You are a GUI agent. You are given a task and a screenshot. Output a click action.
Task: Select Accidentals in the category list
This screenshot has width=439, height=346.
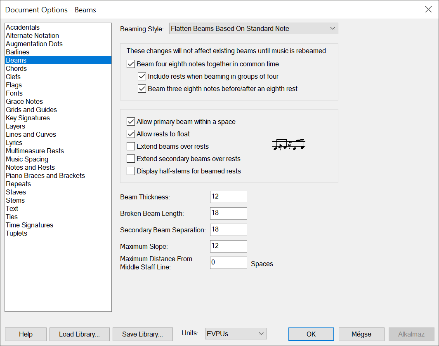pyautogui.click(x=23, y=28)
